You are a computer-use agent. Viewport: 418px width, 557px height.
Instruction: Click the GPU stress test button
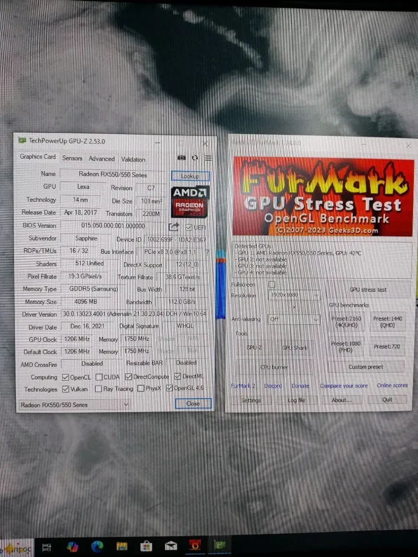pyautogui.click(x=368, y=290)
